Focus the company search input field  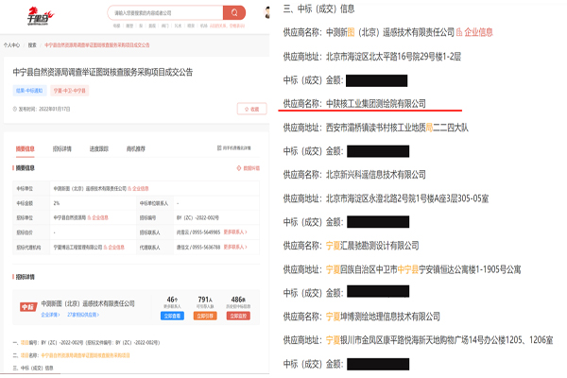point(165,13)
